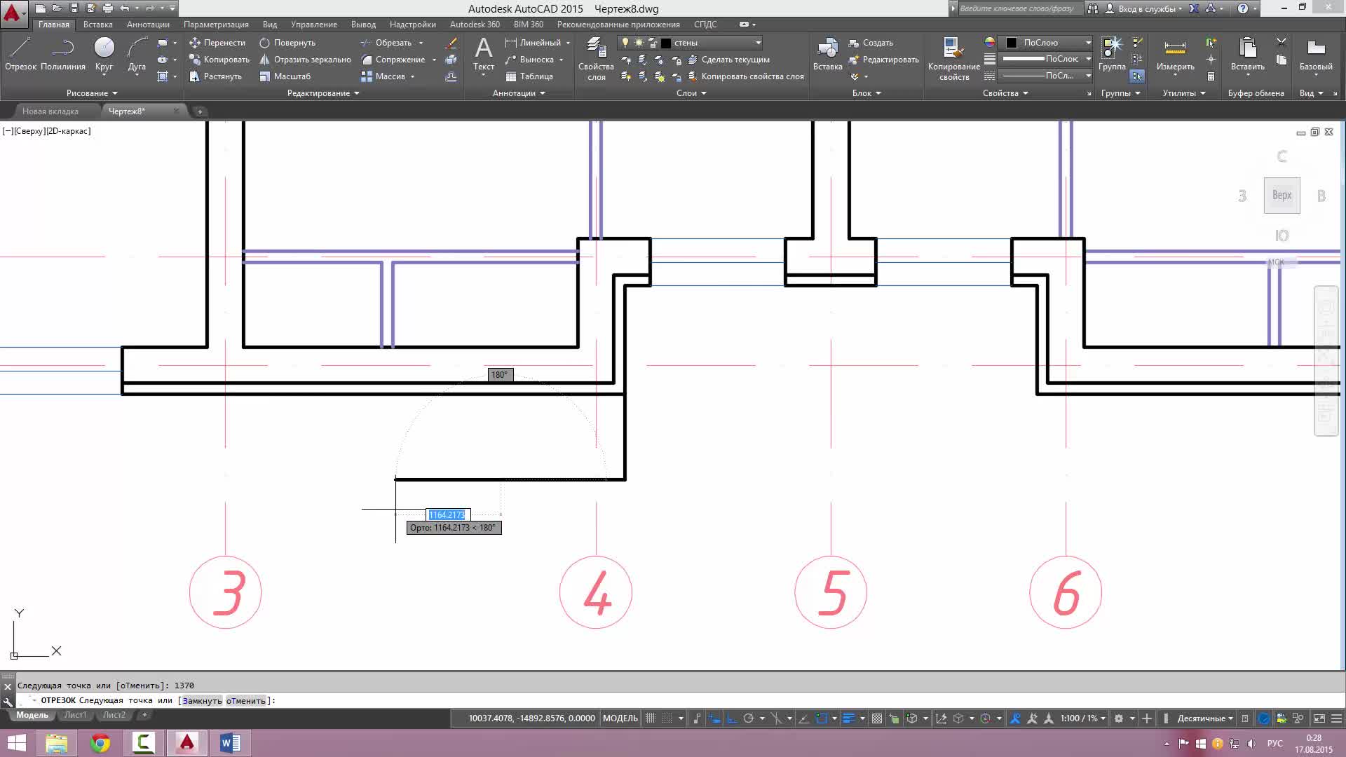Open the Управление ribbon tab
The width and height of the screenshot is (1346, 757).
(x=314, y=25)
